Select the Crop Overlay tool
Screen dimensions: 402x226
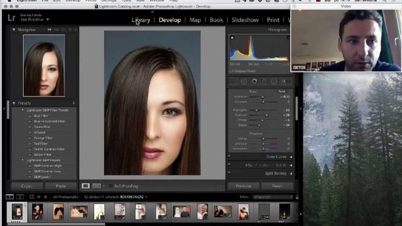pos(233,81)
